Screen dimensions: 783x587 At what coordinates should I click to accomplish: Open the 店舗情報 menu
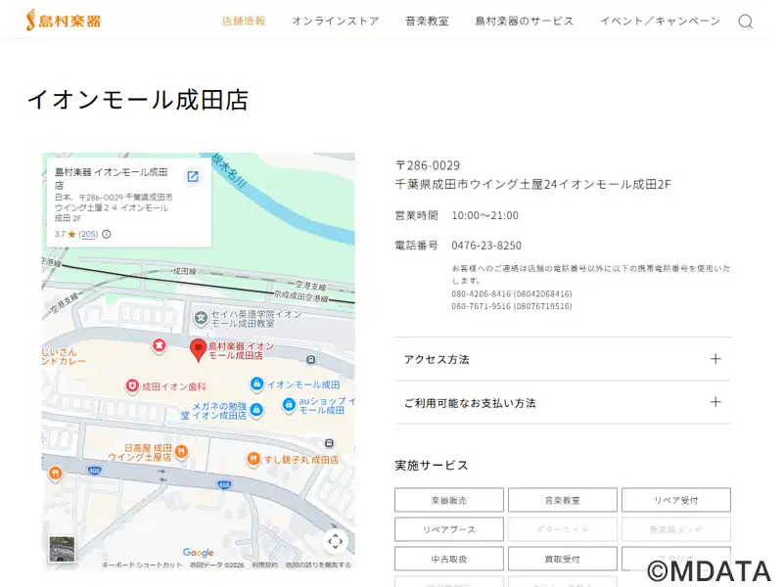pos(244,21)
